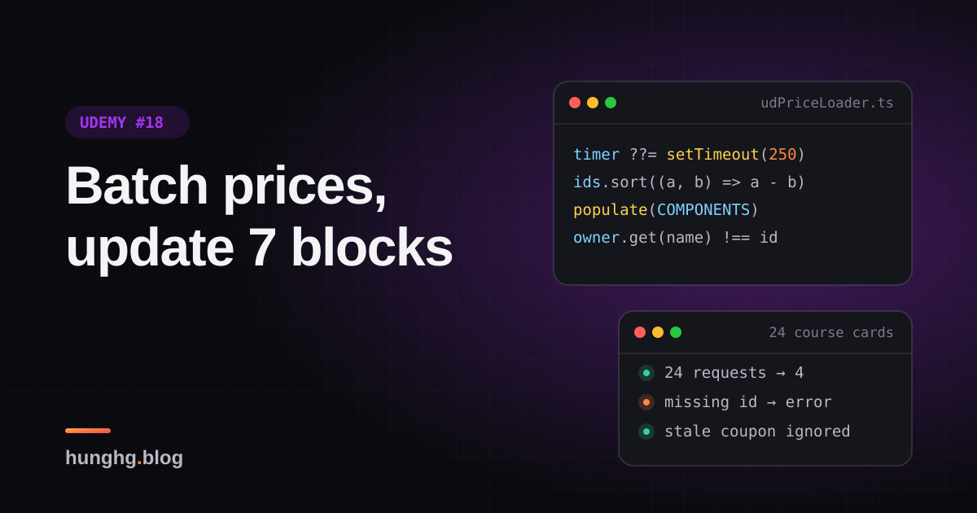
Task: Click the stale coupon ignored text
Action: [x=757, y=432]
